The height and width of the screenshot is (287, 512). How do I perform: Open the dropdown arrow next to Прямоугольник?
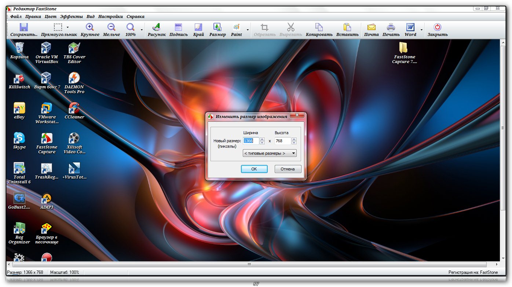pyautogui.click(x=67, y=27)
